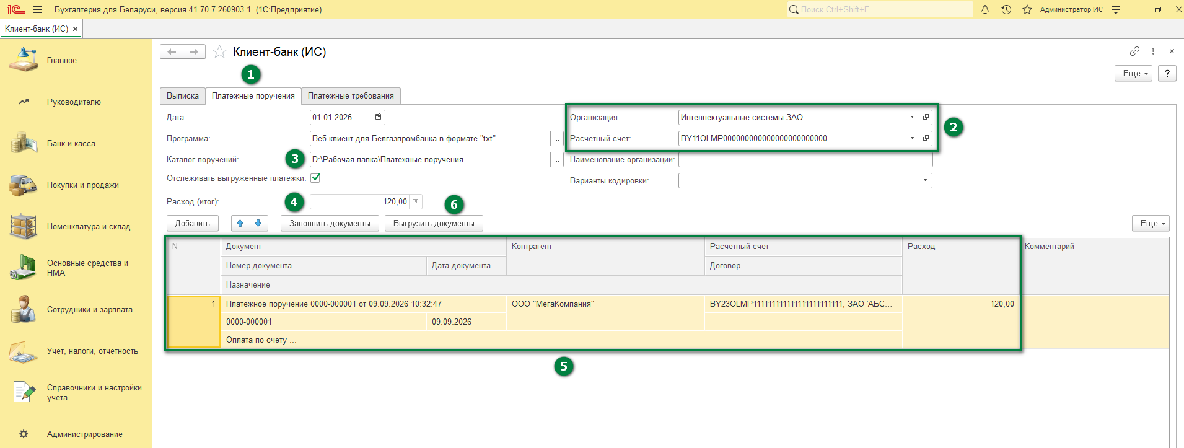Viewport: 1184px width, 448px height.
Task: Click the Дата input field
Action: [x=341, y=117]
